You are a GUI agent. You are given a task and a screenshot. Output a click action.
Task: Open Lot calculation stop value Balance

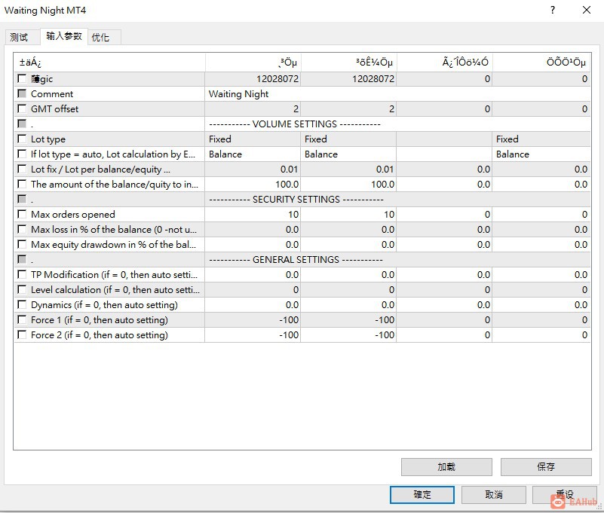541,154
